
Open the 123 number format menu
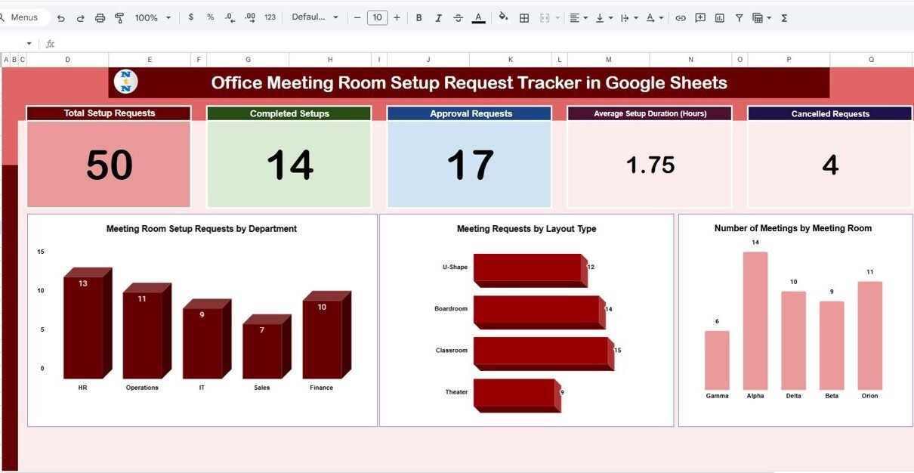270,18
